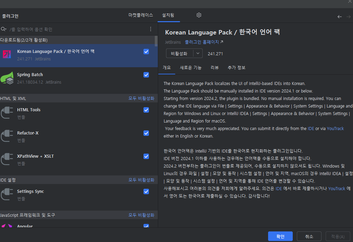
Task: Open the 리뷰 tab
Action: coord(215,68)
